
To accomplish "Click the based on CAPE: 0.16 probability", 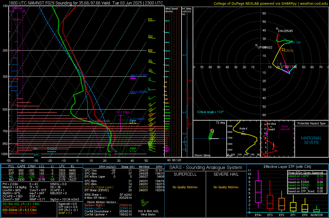I will [306, 176].
